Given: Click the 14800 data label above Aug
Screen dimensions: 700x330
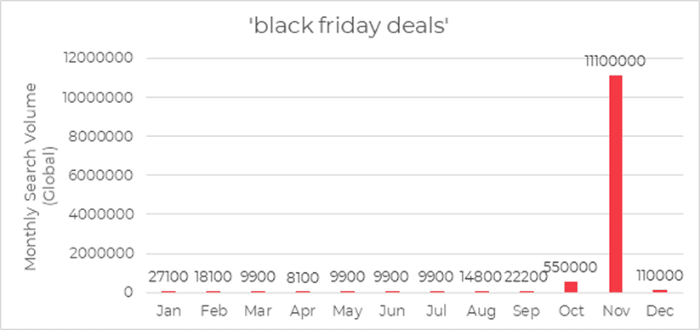Looking at the screenshot, I should [x=481, y=276].
